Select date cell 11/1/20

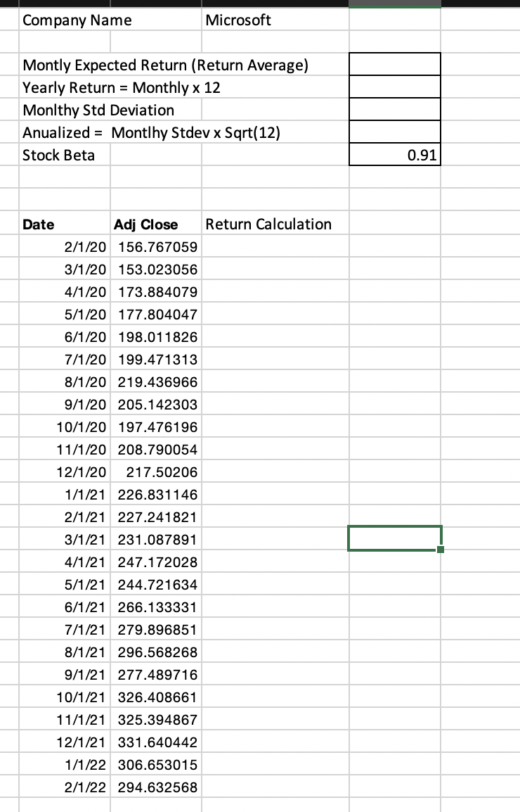point(65,450)
